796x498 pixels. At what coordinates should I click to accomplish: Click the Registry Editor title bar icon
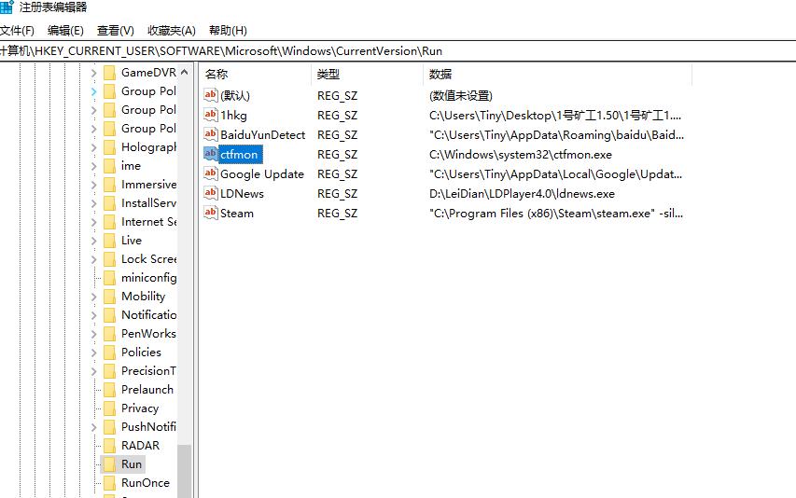click(7, 7)
